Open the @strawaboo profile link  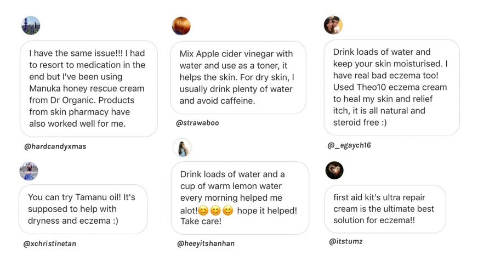(x=197, y=123)
